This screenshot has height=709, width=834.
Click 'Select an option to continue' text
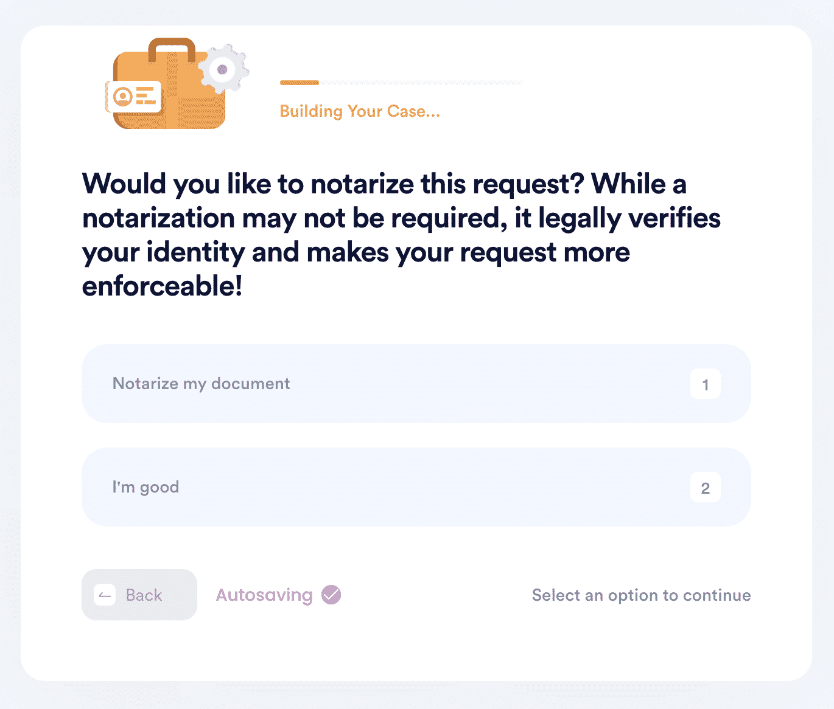(641, 595)
